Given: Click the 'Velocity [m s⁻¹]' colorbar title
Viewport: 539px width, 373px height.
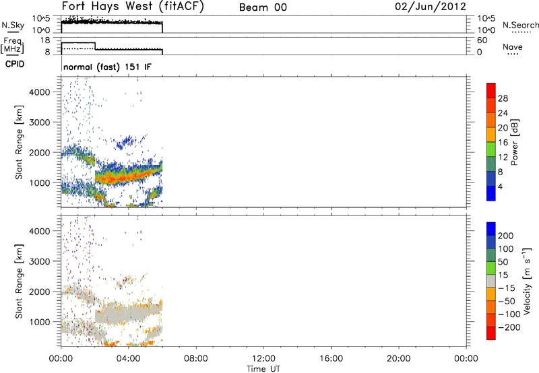Looking at the screenshot, I should (527, 281).
